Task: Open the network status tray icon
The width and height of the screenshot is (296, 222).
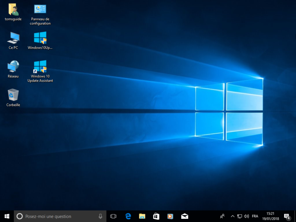Action: 240,216
